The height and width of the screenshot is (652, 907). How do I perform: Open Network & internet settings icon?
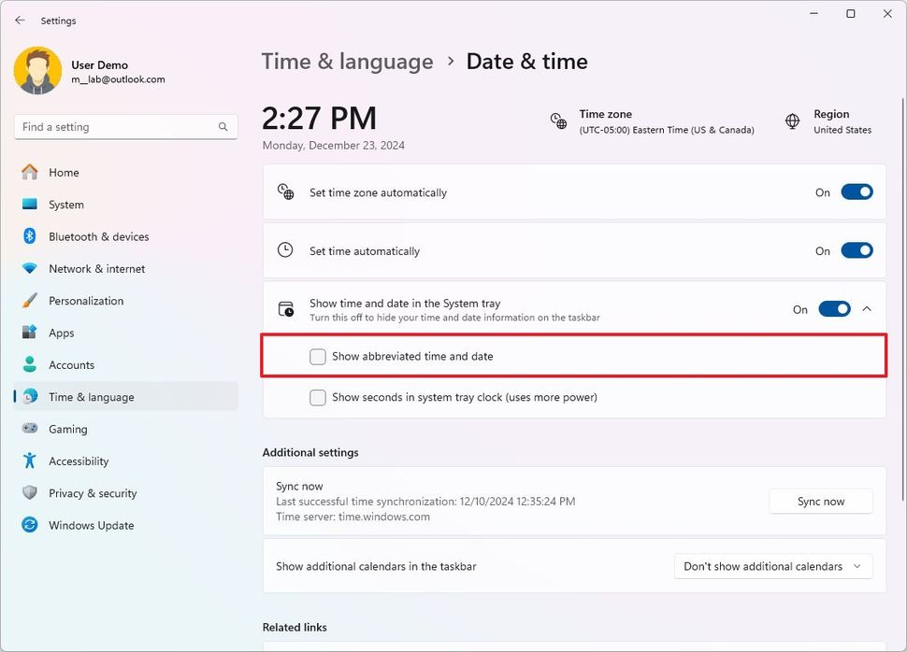[29, 268]
